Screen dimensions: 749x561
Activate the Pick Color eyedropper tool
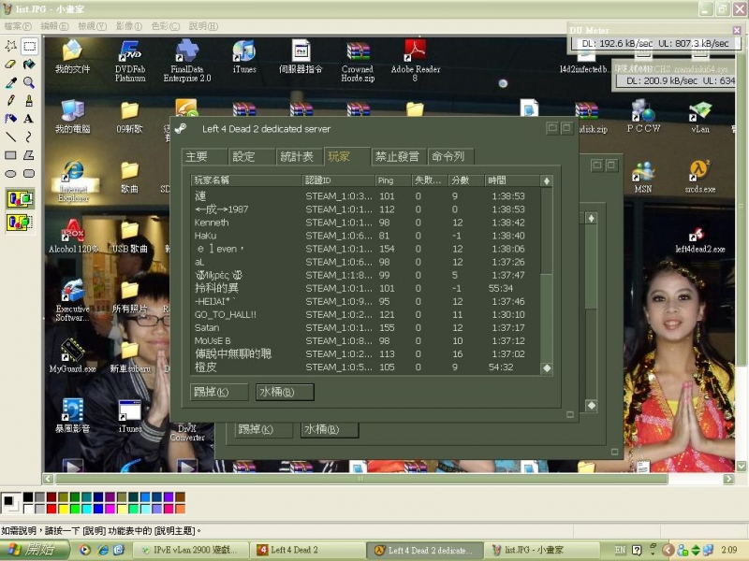[x=10, y=82]
